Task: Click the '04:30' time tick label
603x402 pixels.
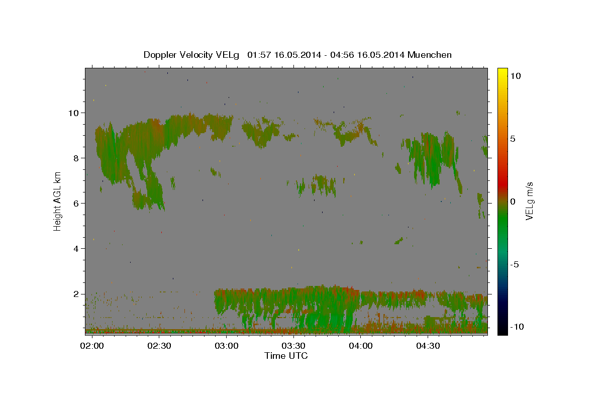Action: (428, 346)
